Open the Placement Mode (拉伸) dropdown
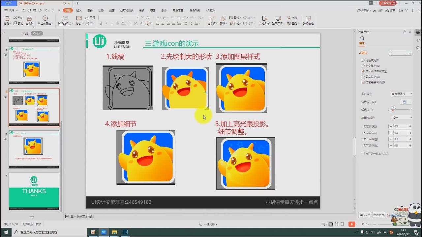Viewport: 422px width, 237px height. [402, 118]
